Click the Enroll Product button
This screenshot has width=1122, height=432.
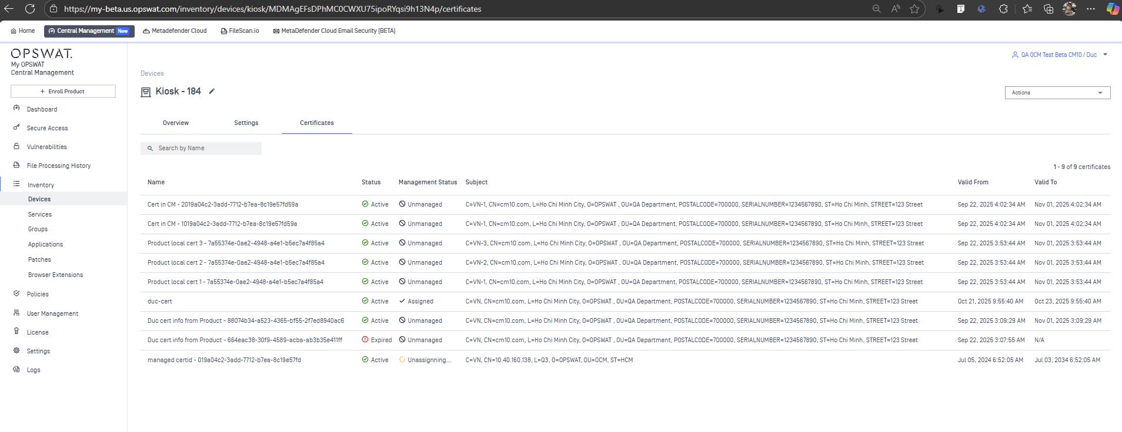pyautogui.click(x=63, y=92)
